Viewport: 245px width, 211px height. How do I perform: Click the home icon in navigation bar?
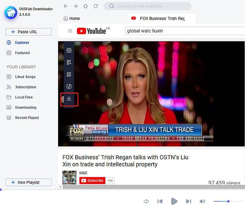click(x=85, y=6)
